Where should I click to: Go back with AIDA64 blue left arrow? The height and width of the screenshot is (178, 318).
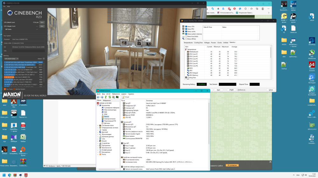(x=98, y=97)
